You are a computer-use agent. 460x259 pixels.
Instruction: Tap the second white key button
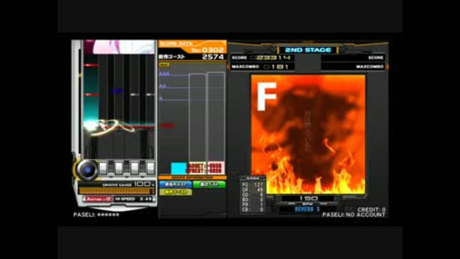pos(119,168)
